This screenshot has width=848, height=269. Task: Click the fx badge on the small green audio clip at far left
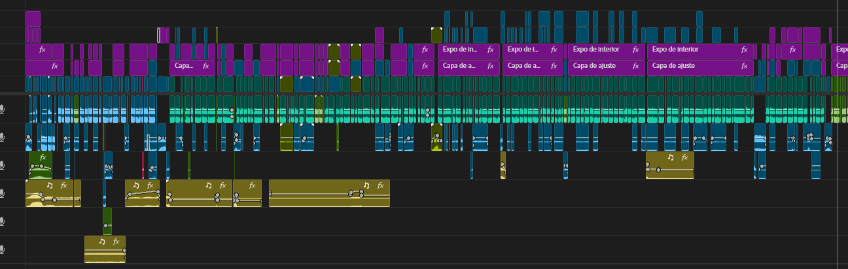[43, 157]
